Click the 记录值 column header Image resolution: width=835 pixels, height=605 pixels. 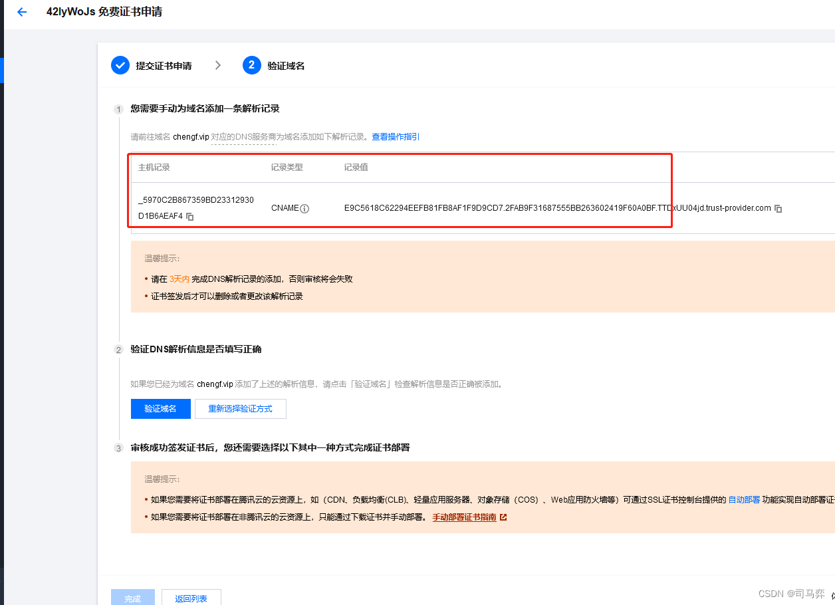pos(356,168)
